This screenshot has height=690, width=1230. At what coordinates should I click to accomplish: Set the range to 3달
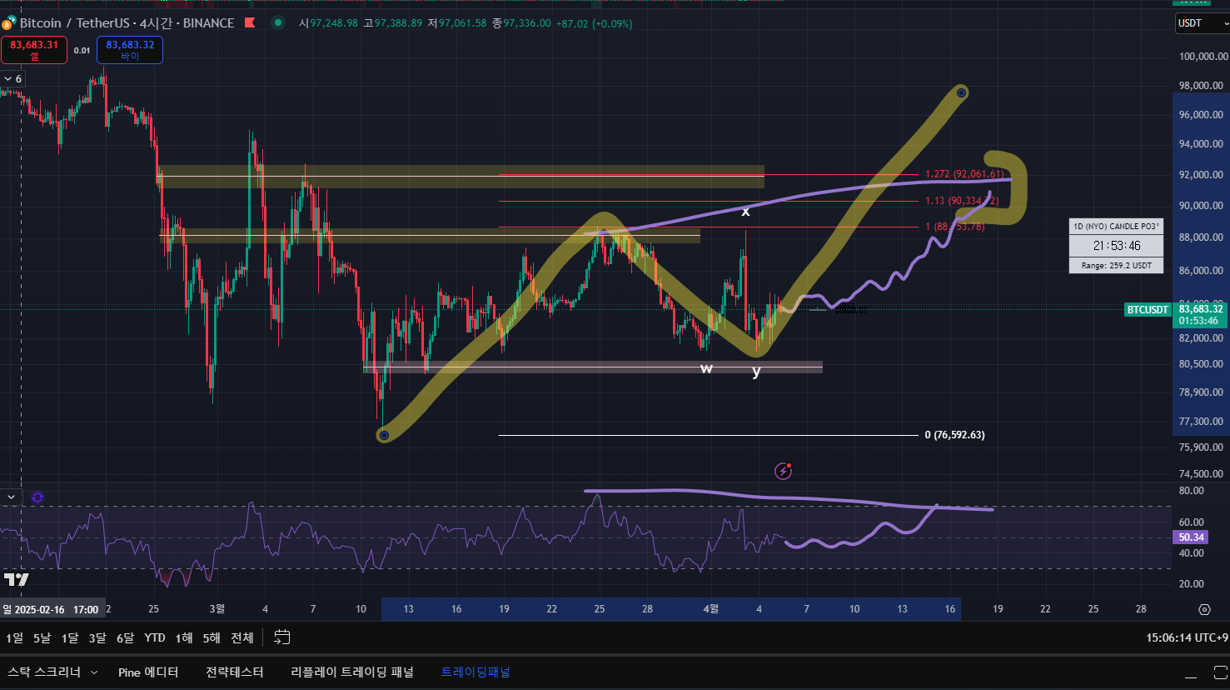(x=97, y=637)
